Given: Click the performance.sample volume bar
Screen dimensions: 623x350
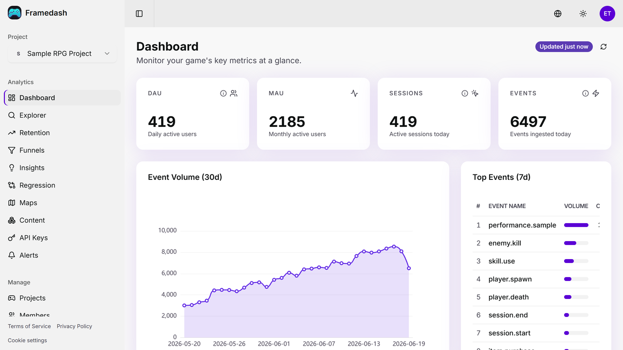Looking at the screenshot, I should [x=576, y=225].
